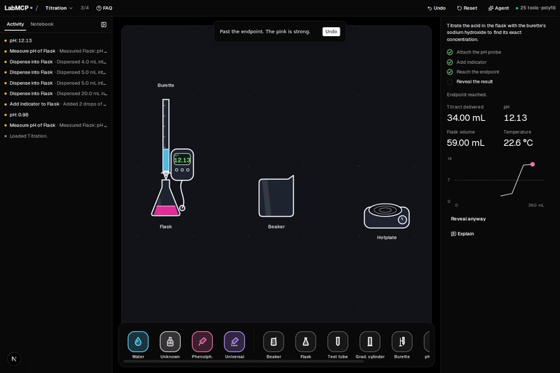Click the Explain button
The height and width of the screenshot is (373, 560).
click(463, 234)
